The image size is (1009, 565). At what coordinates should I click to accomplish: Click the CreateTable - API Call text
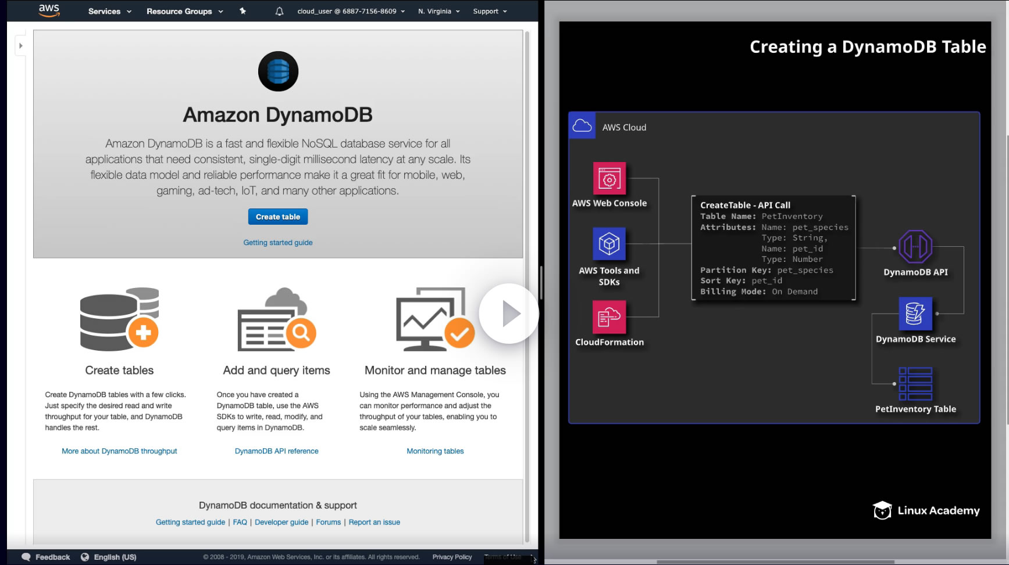[x=745, y=205]
